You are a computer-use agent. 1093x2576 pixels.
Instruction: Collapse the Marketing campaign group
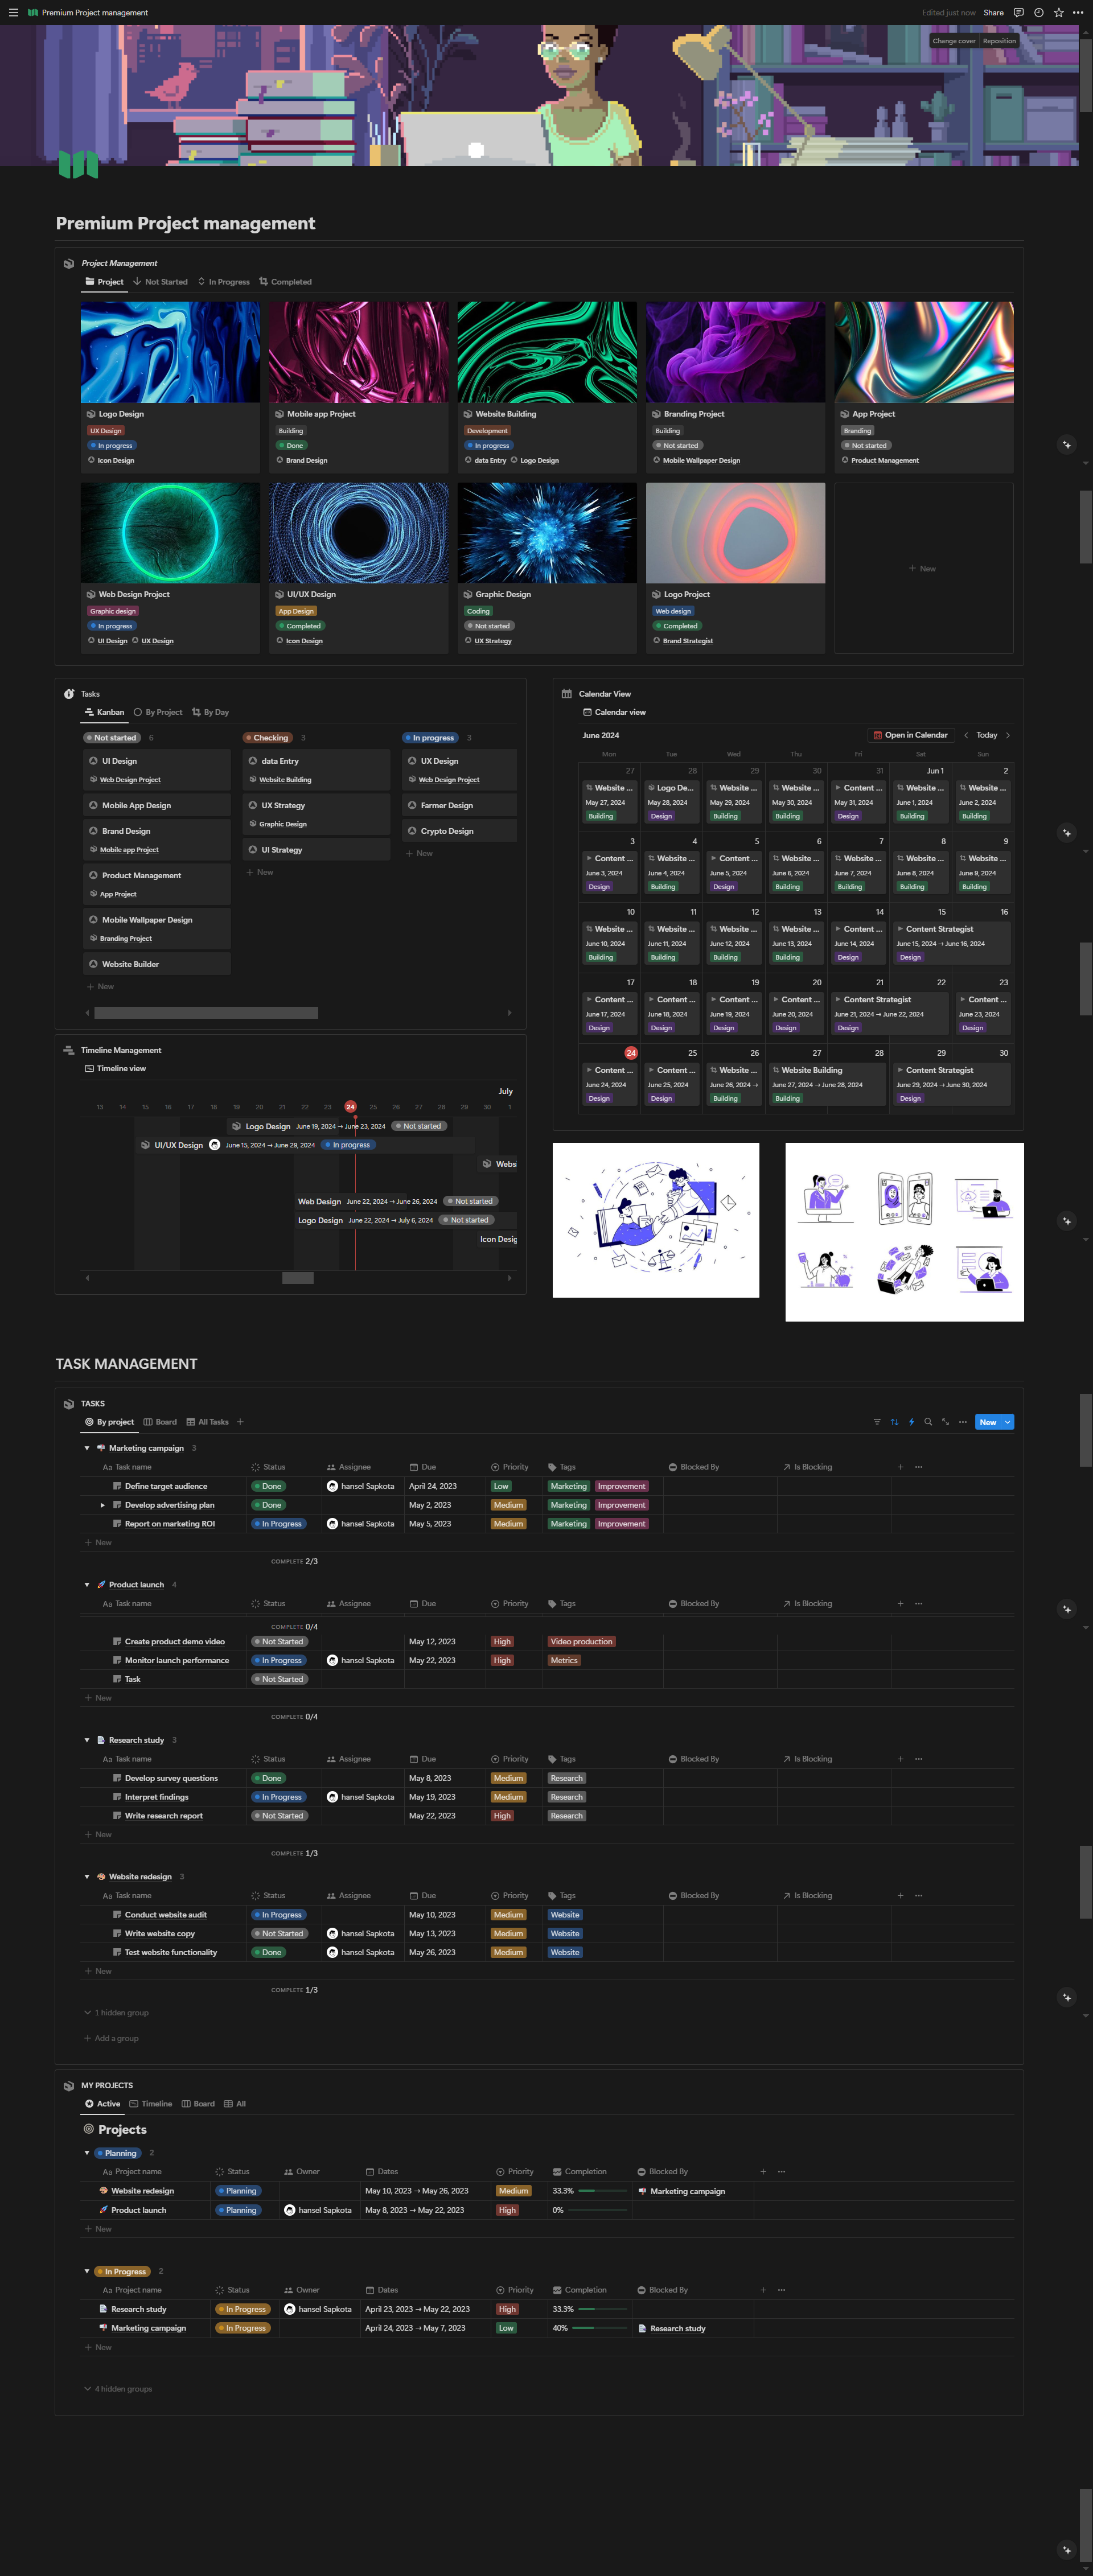coord(87,1448)
